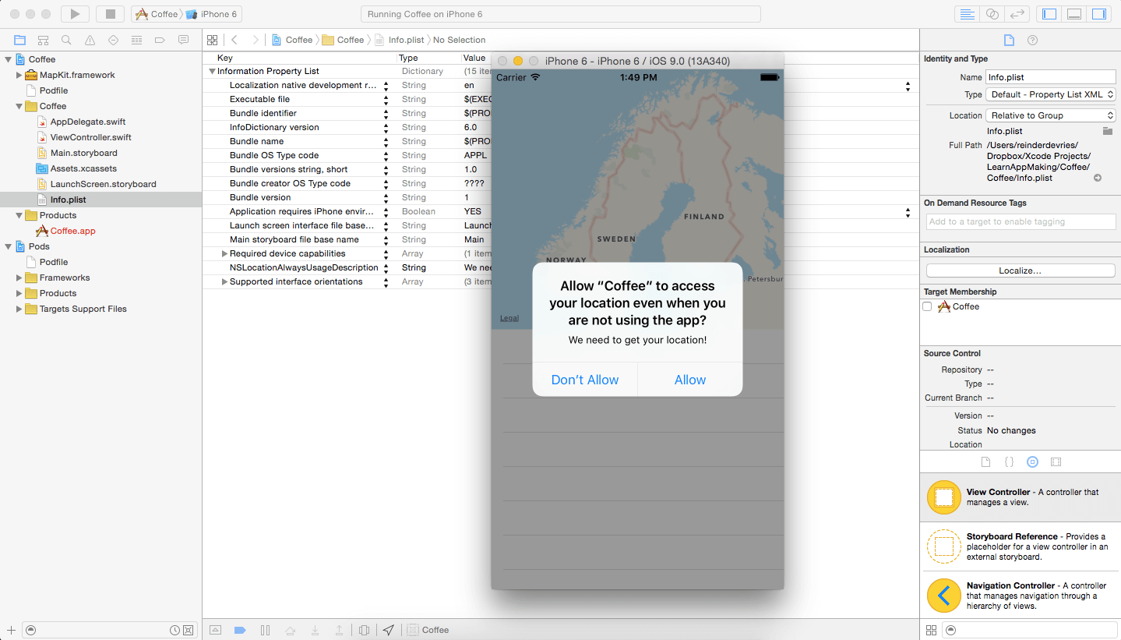The width and height of the screenshot is (1121, 640).
Task: Open the Location Relative to Group dropdown
Action: 1051,115
